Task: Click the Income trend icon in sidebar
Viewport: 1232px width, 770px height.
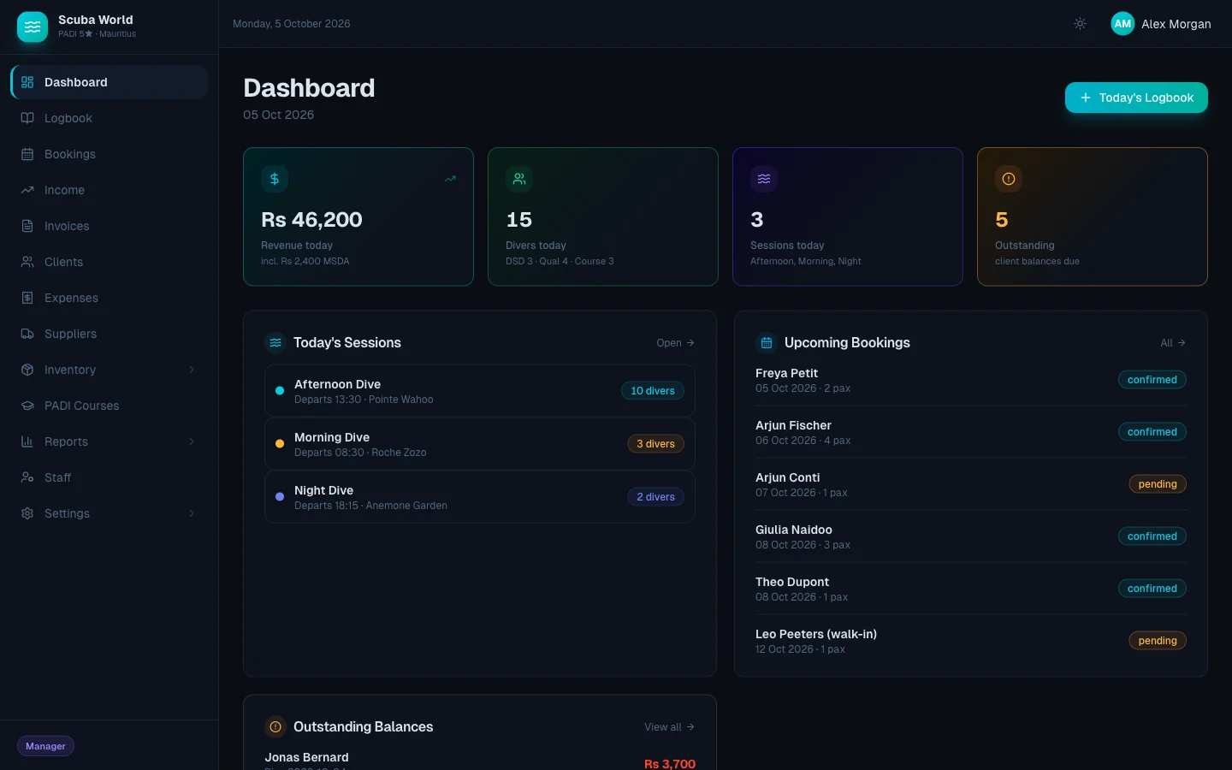Action: 27,190
